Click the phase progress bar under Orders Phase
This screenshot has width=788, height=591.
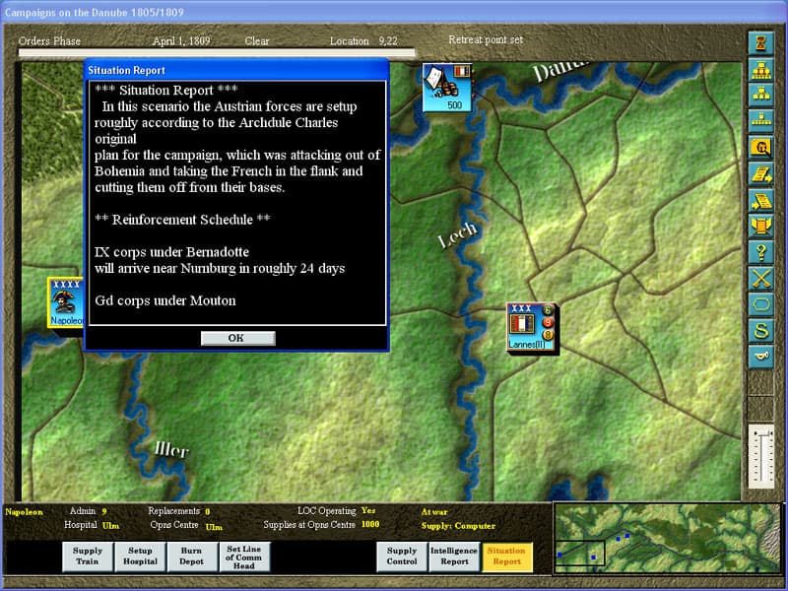(217, 52)
